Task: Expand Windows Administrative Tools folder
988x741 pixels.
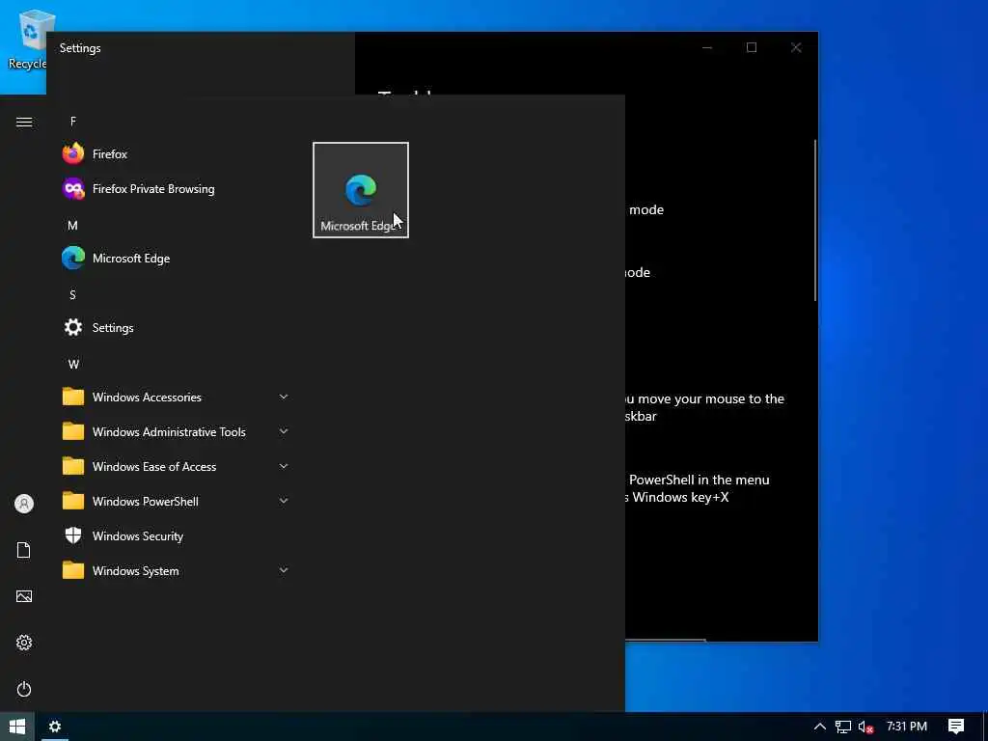Action: [x=175, y=431]
